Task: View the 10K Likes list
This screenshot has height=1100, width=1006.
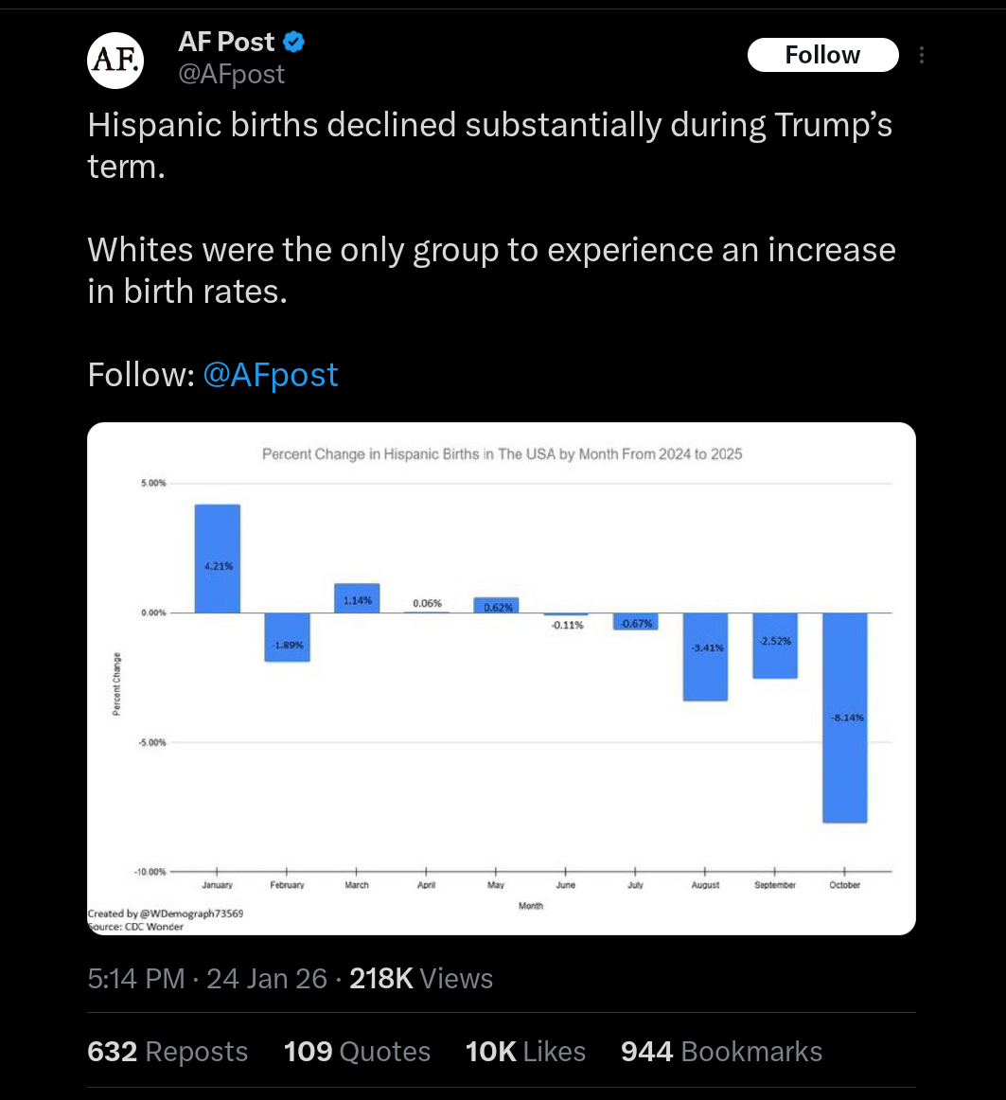Action: click(x=525, y=1051)
